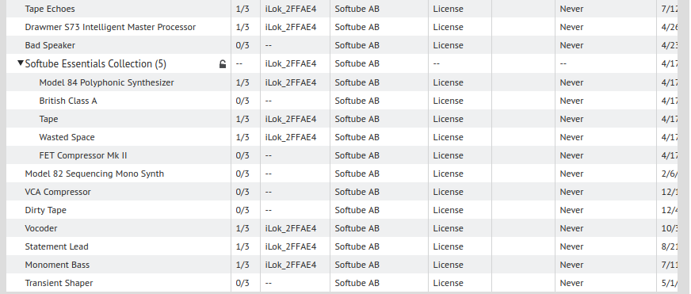Viewport: 691px width, 294px height.
Task: Click Softube AB publisher for Dirty Tape
Action: point(357,210)
